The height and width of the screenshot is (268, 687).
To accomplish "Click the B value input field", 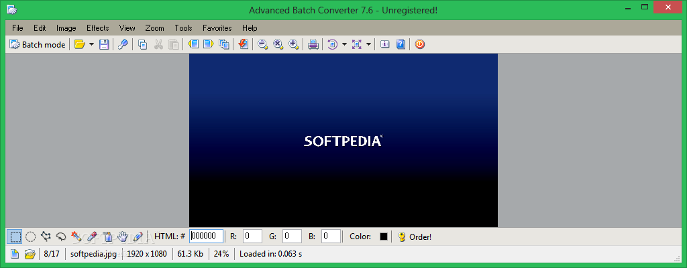I will click(331, 236).
